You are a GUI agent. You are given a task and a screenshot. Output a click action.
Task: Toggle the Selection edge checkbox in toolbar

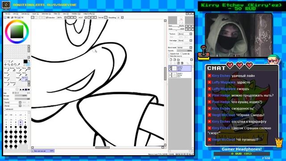(x=47, y=17)
